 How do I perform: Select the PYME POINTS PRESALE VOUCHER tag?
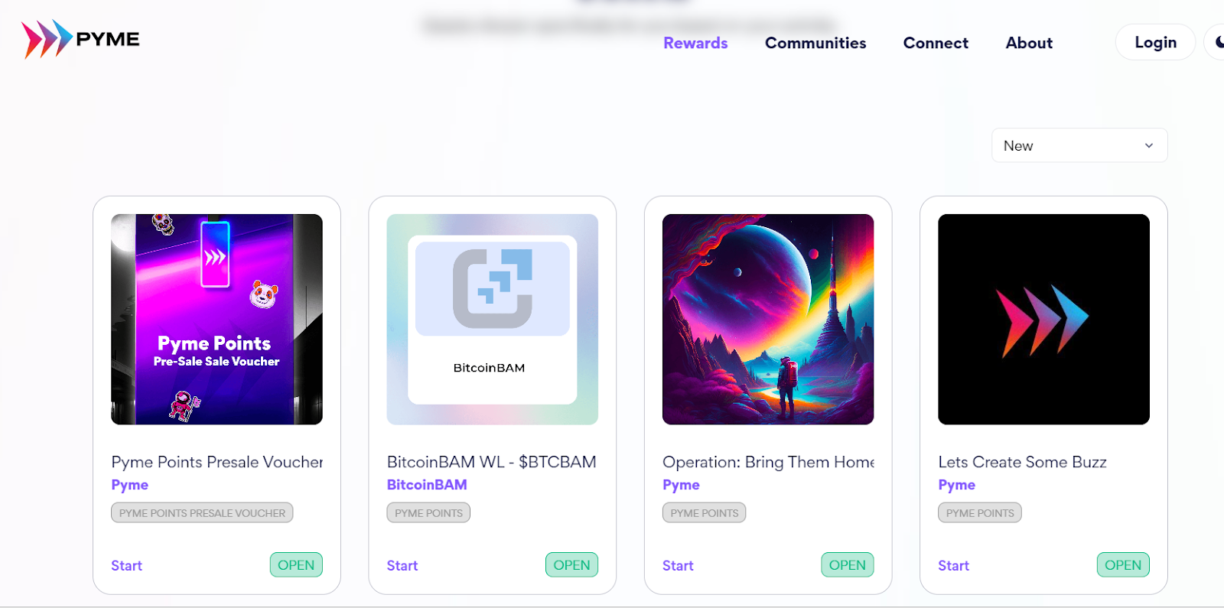202,512
